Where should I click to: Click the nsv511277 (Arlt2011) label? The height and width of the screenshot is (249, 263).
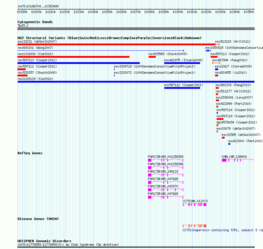point(233,91)
